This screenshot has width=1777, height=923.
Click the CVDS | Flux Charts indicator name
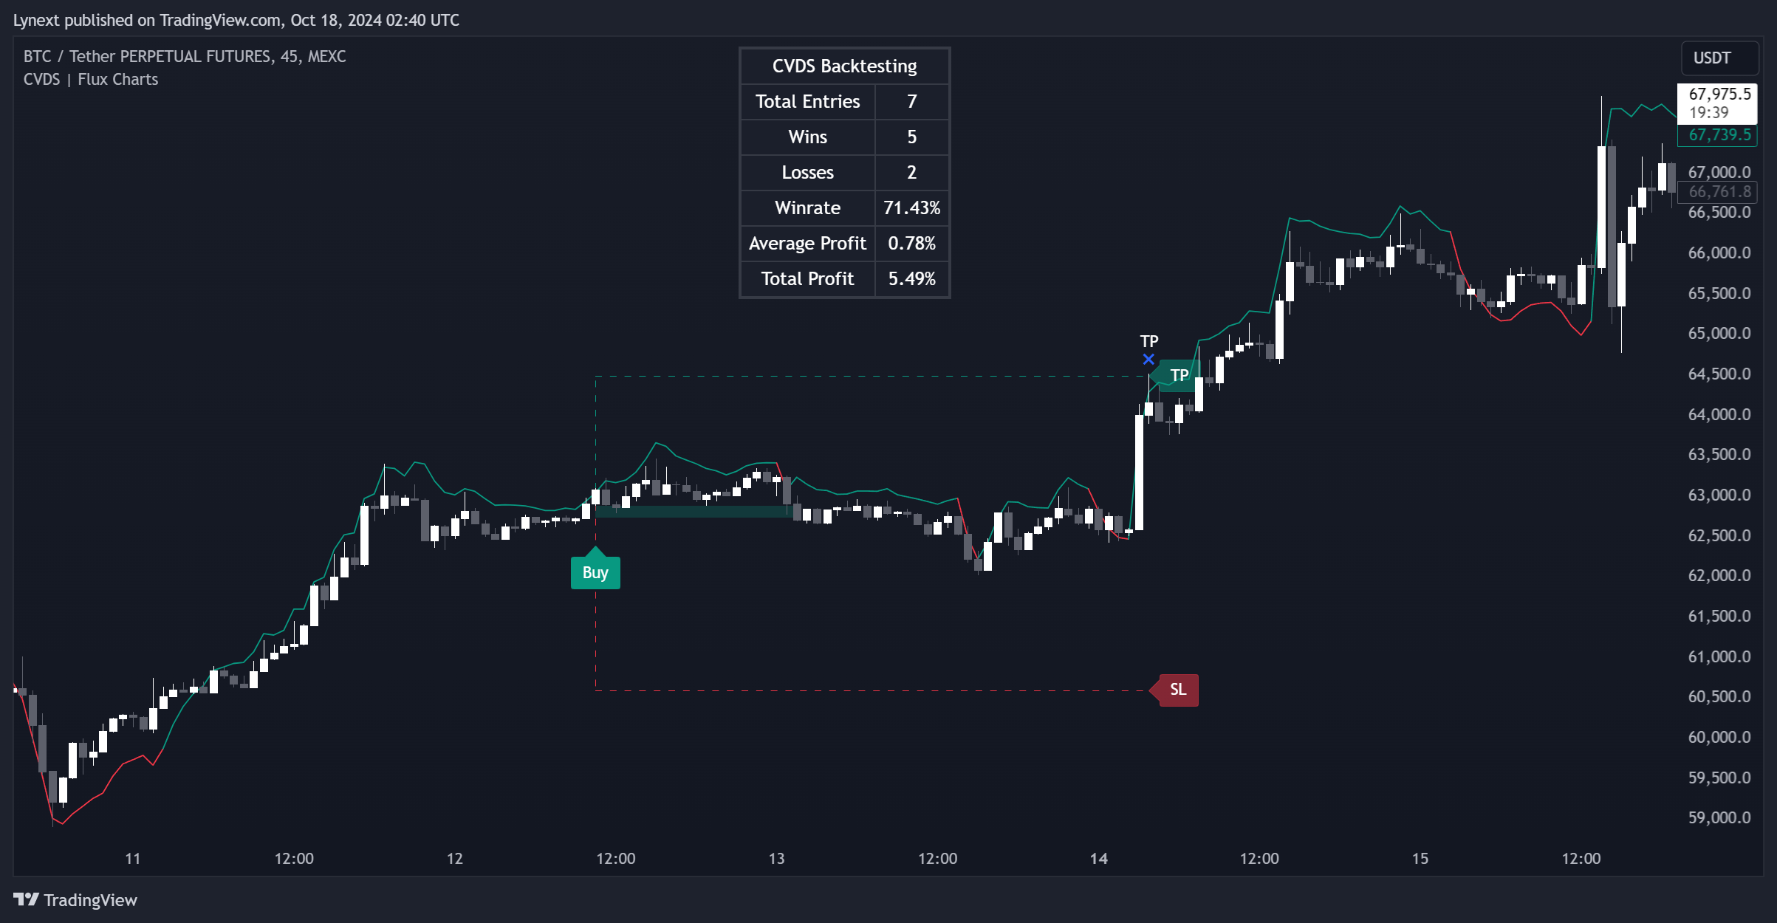coord(91,80)
